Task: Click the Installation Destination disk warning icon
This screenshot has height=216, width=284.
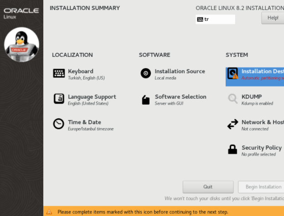Action: pos(233,73)
